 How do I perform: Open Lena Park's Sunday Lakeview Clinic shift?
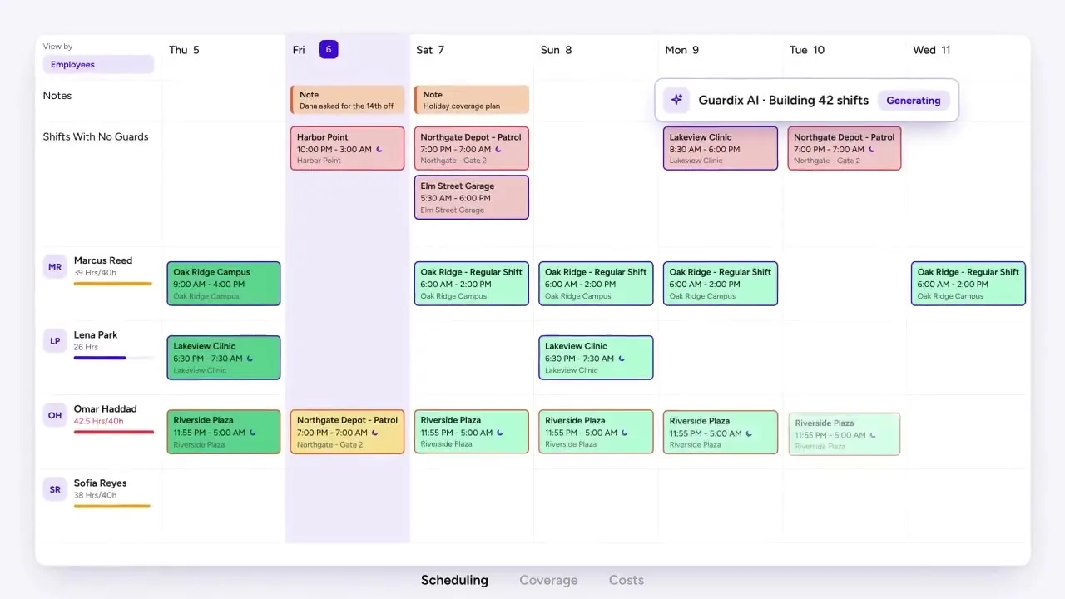pos(596,358)
